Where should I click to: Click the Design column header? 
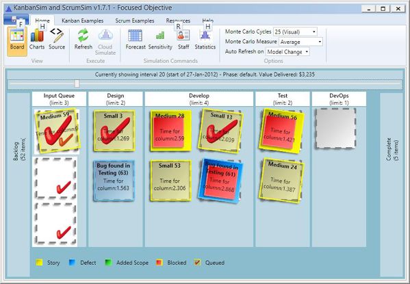[x=115, y=99]
